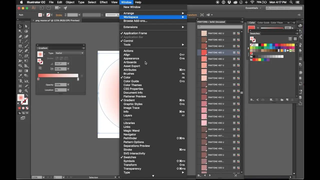Select the Magic Wand tool
The height and width of the screenshot is (180, 320).
pos(20,31)
